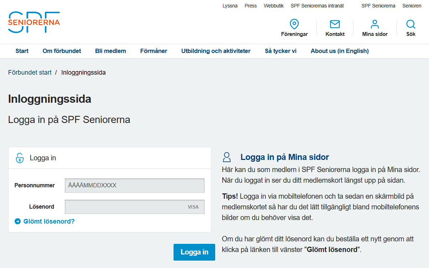Open the Press link
Screen dimensions: 429x268
250,6
